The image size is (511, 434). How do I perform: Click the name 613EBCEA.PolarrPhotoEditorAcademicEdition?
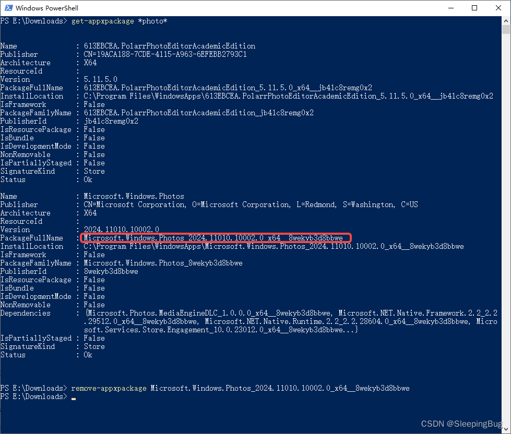pos(170,46)
